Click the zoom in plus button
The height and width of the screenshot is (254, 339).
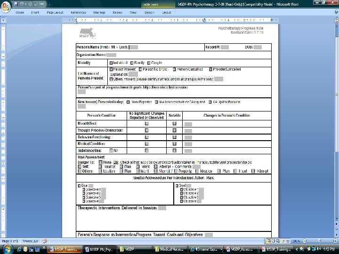[336, 241]
